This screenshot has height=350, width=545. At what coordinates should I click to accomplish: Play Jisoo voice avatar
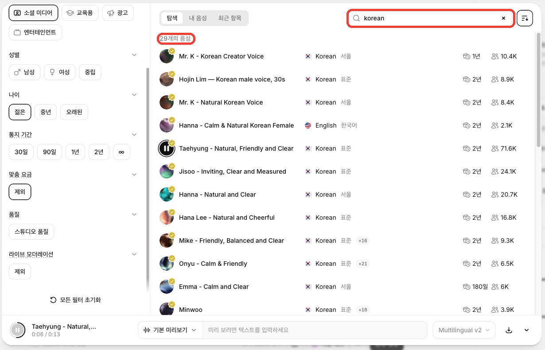(x=167, y=171)
